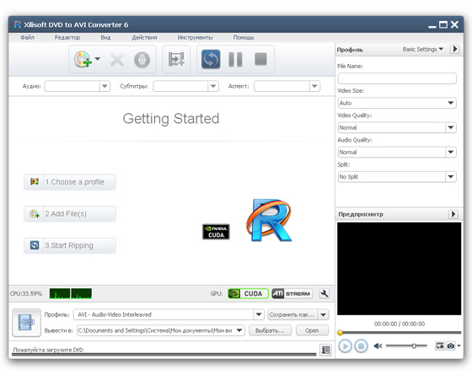Open the Инструменты menu
472x375 pixels.
(x=195, y=38)
